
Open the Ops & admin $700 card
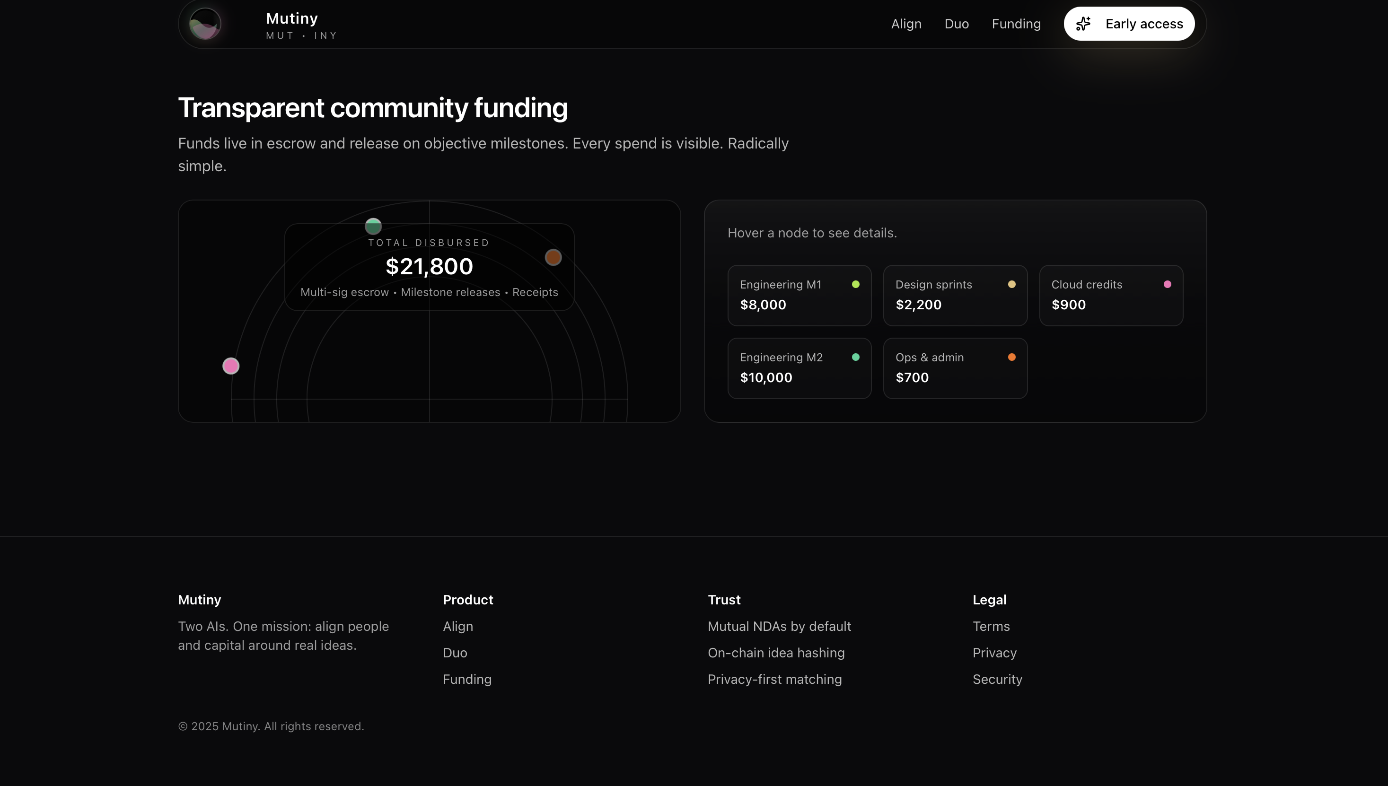point(955,368)
